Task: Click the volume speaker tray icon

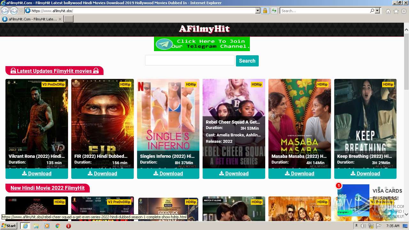Action: pos(363,226)
